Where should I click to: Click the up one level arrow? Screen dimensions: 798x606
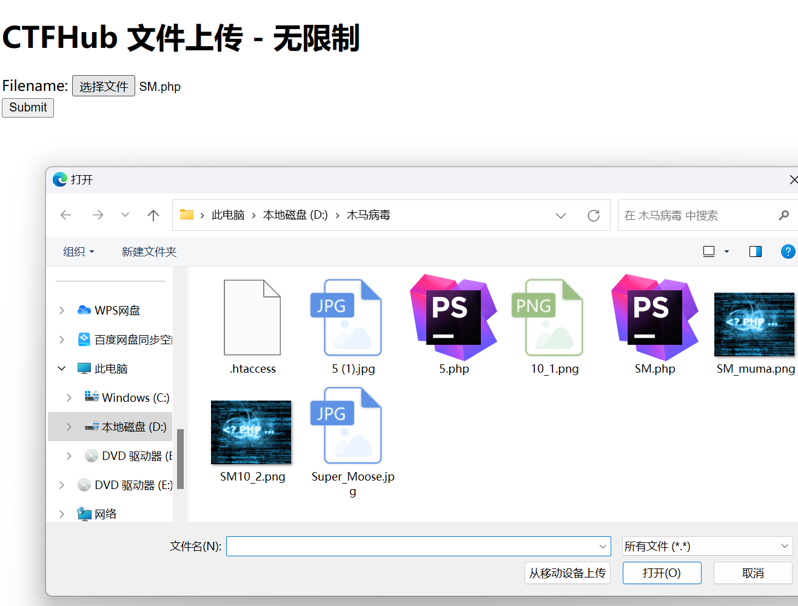(153, 215)
